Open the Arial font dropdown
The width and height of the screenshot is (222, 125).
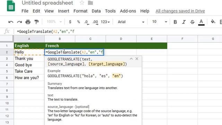131,22
